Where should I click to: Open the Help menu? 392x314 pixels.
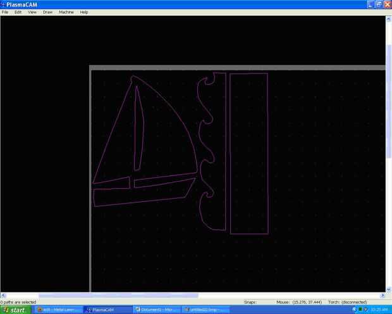(84, 12)
